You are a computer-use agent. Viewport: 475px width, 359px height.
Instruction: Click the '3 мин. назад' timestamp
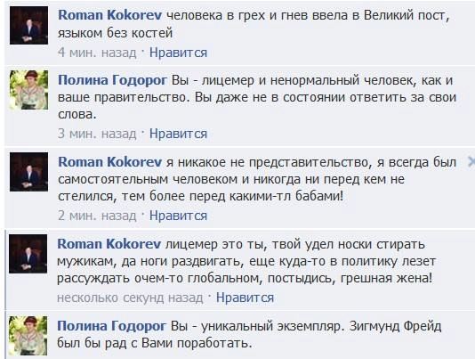click(97, 134)
